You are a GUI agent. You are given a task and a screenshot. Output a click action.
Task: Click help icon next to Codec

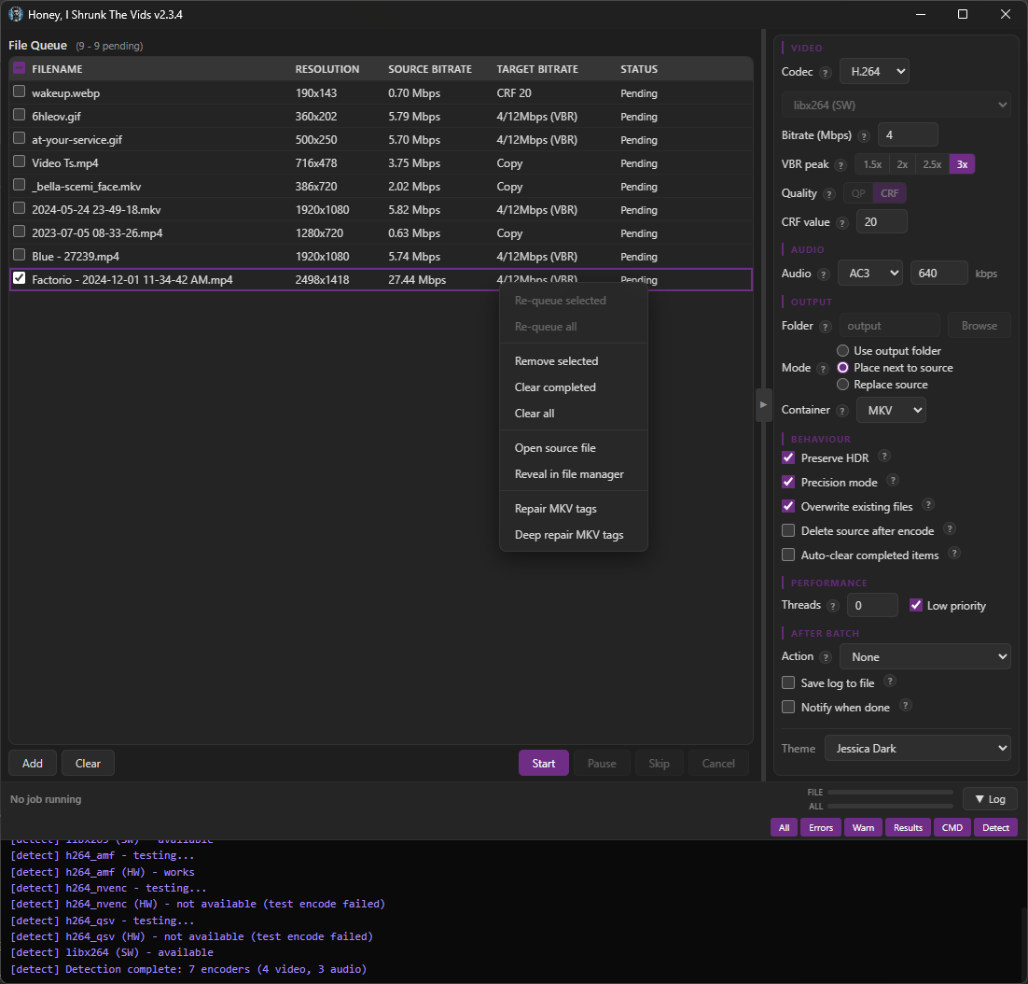click(x=826, y=72)
